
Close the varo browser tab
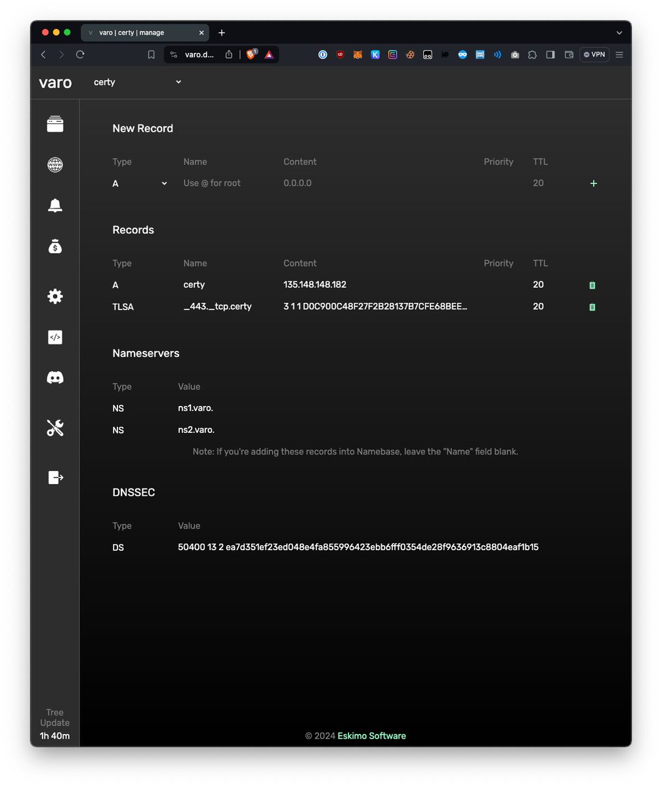pyautogui.click(x=201, y=33)
